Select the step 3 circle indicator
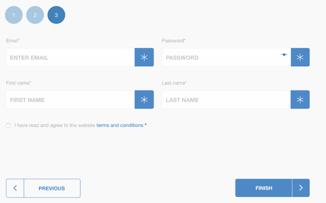The height and width of the screenshot is (203, 326). coord(56,15)
